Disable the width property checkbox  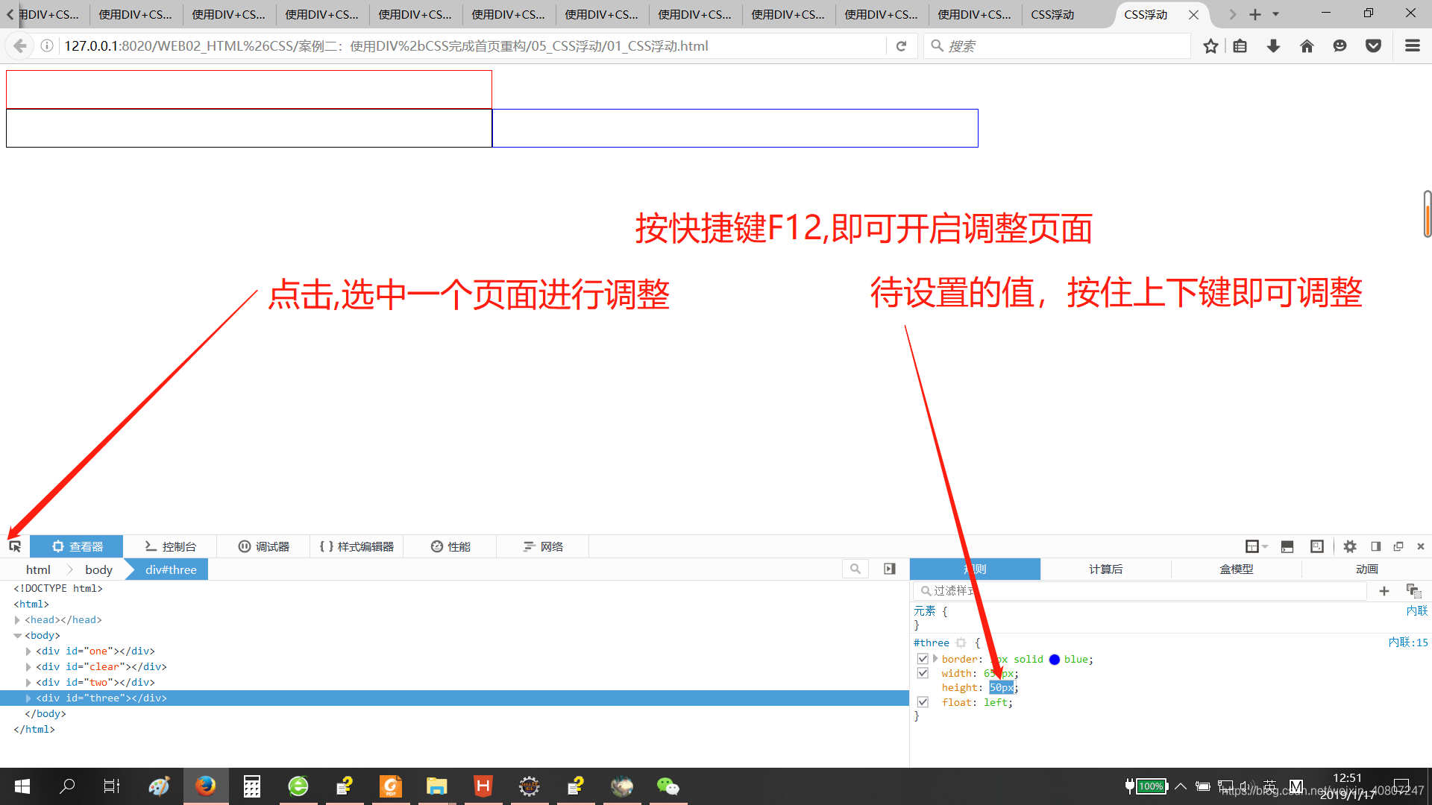(923, 673)
